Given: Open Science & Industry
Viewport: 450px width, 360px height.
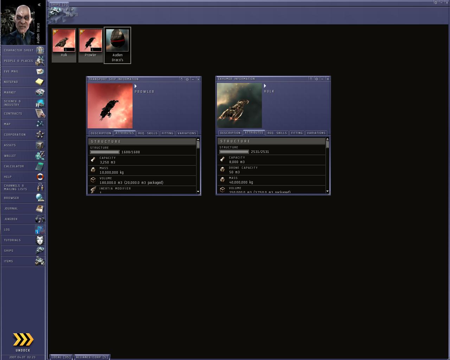Looking at the screenshot, I should pos(23,103).
